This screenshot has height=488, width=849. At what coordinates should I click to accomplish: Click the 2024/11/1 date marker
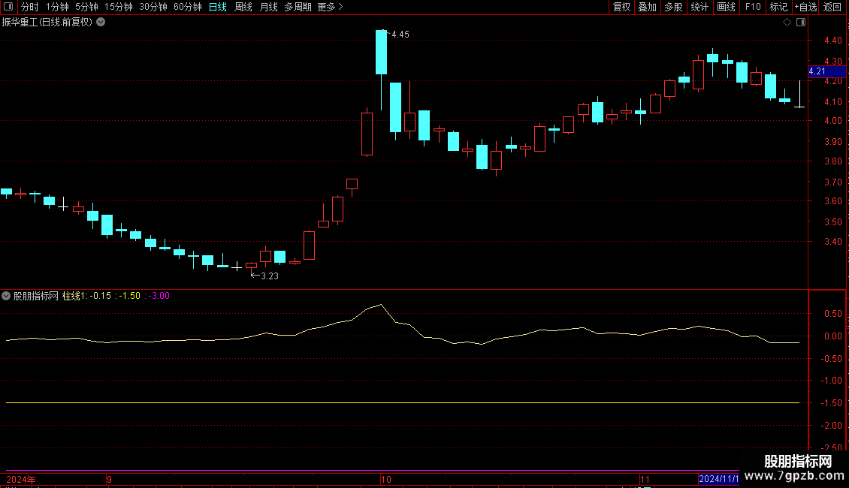point(718,479)
